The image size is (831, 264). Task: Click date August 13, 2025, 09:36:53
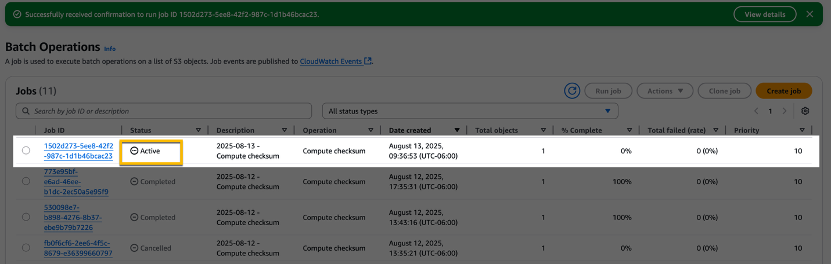click(x=423, y=151)
